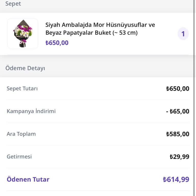Click the Kampanya İndirimi label
Image resolution: width=196 pixels, height=196 pixels.
31,111
